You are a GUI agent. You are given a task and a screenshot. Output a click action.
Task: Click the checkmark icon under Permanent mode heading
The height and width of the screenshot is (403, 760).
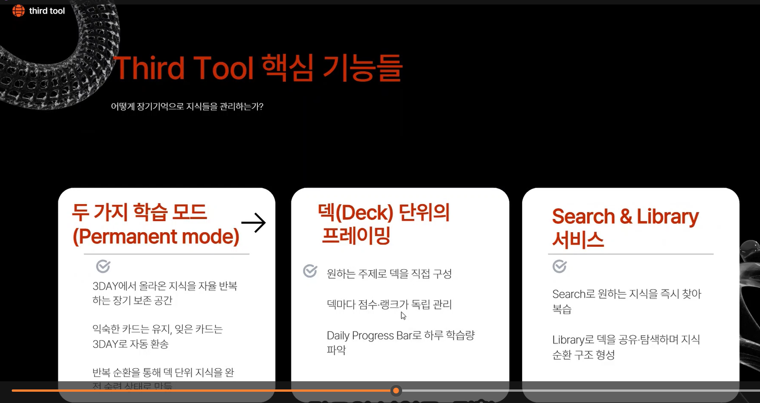tap(103, 266)
